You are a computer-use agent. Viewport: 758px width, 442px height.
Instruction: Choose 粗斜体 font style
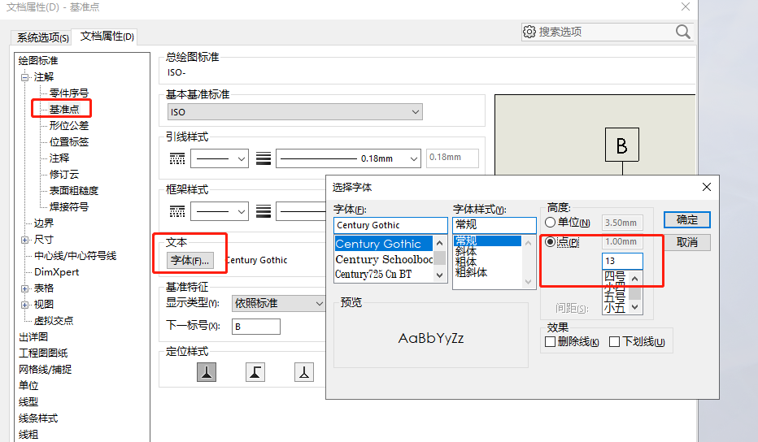point(471,272)
